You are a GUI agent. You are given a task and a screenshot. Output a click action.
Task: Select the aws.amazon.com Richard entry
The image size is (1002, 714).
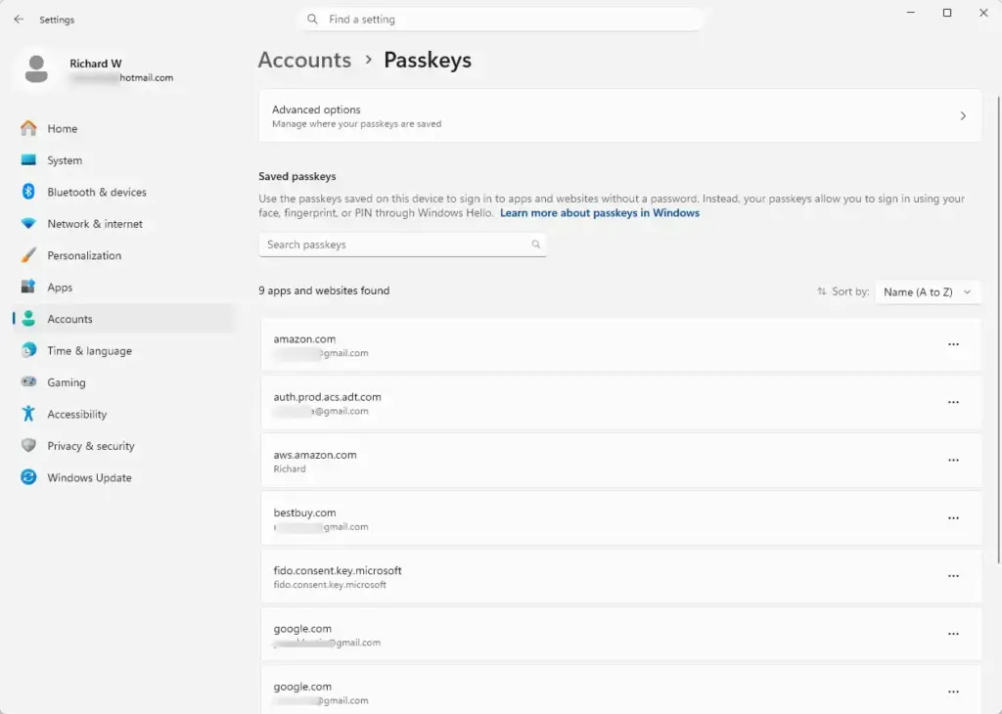coord(620,461)
